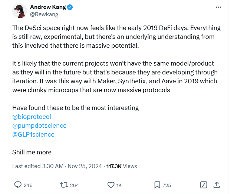Click Andrew Kang's profile avatar
This screenshot has height=194, width=234.
pyautogui.click(x=20, y=11)
